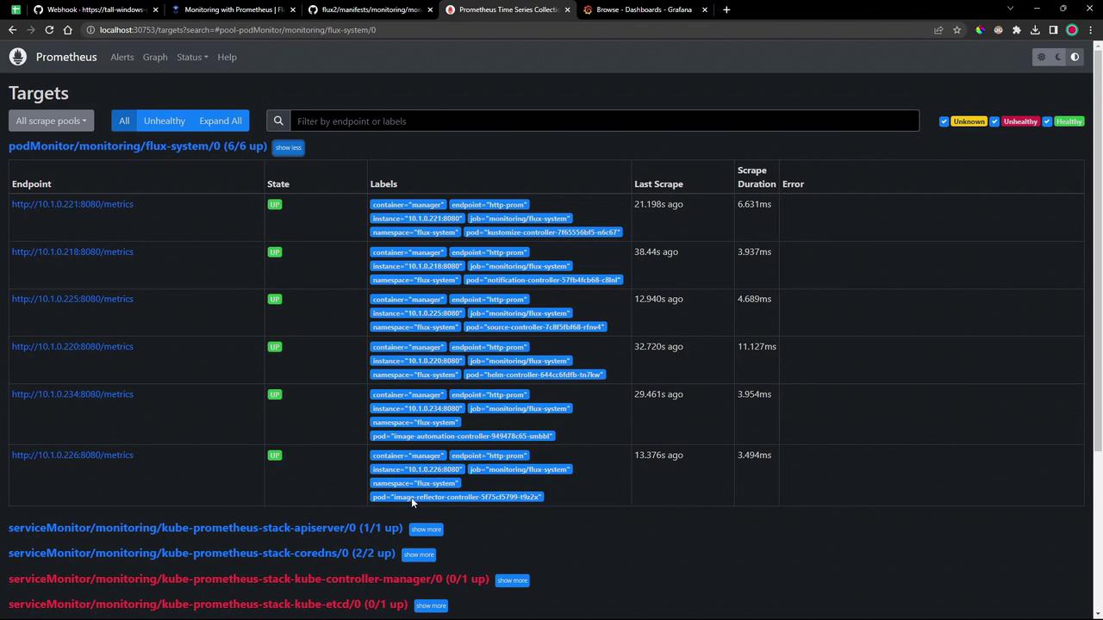The width and height of the screenshot is (1103, 620).
Task: Select browser-preferred theme with the half-circle contrast icon
Action: pyautogui.click(x=1075, y=57)
